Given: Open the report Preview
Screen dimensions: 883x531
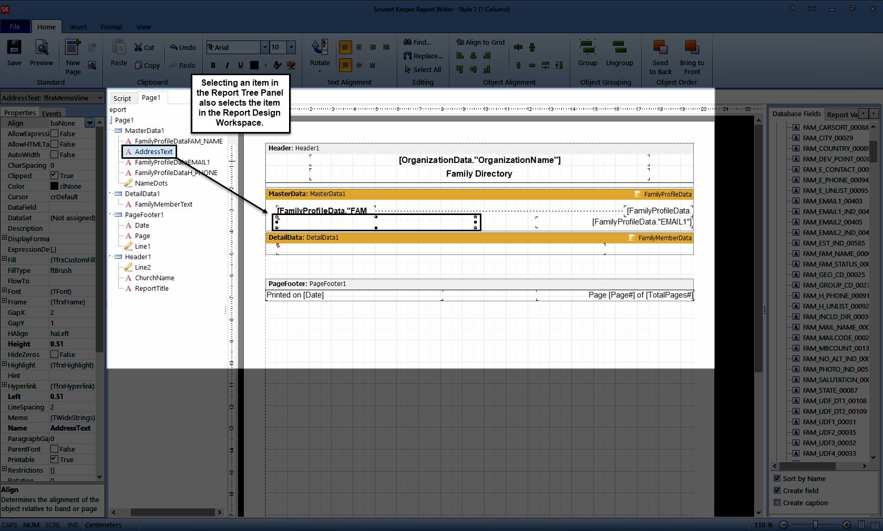Looking at the screenshot, I should tap(42, 53).
